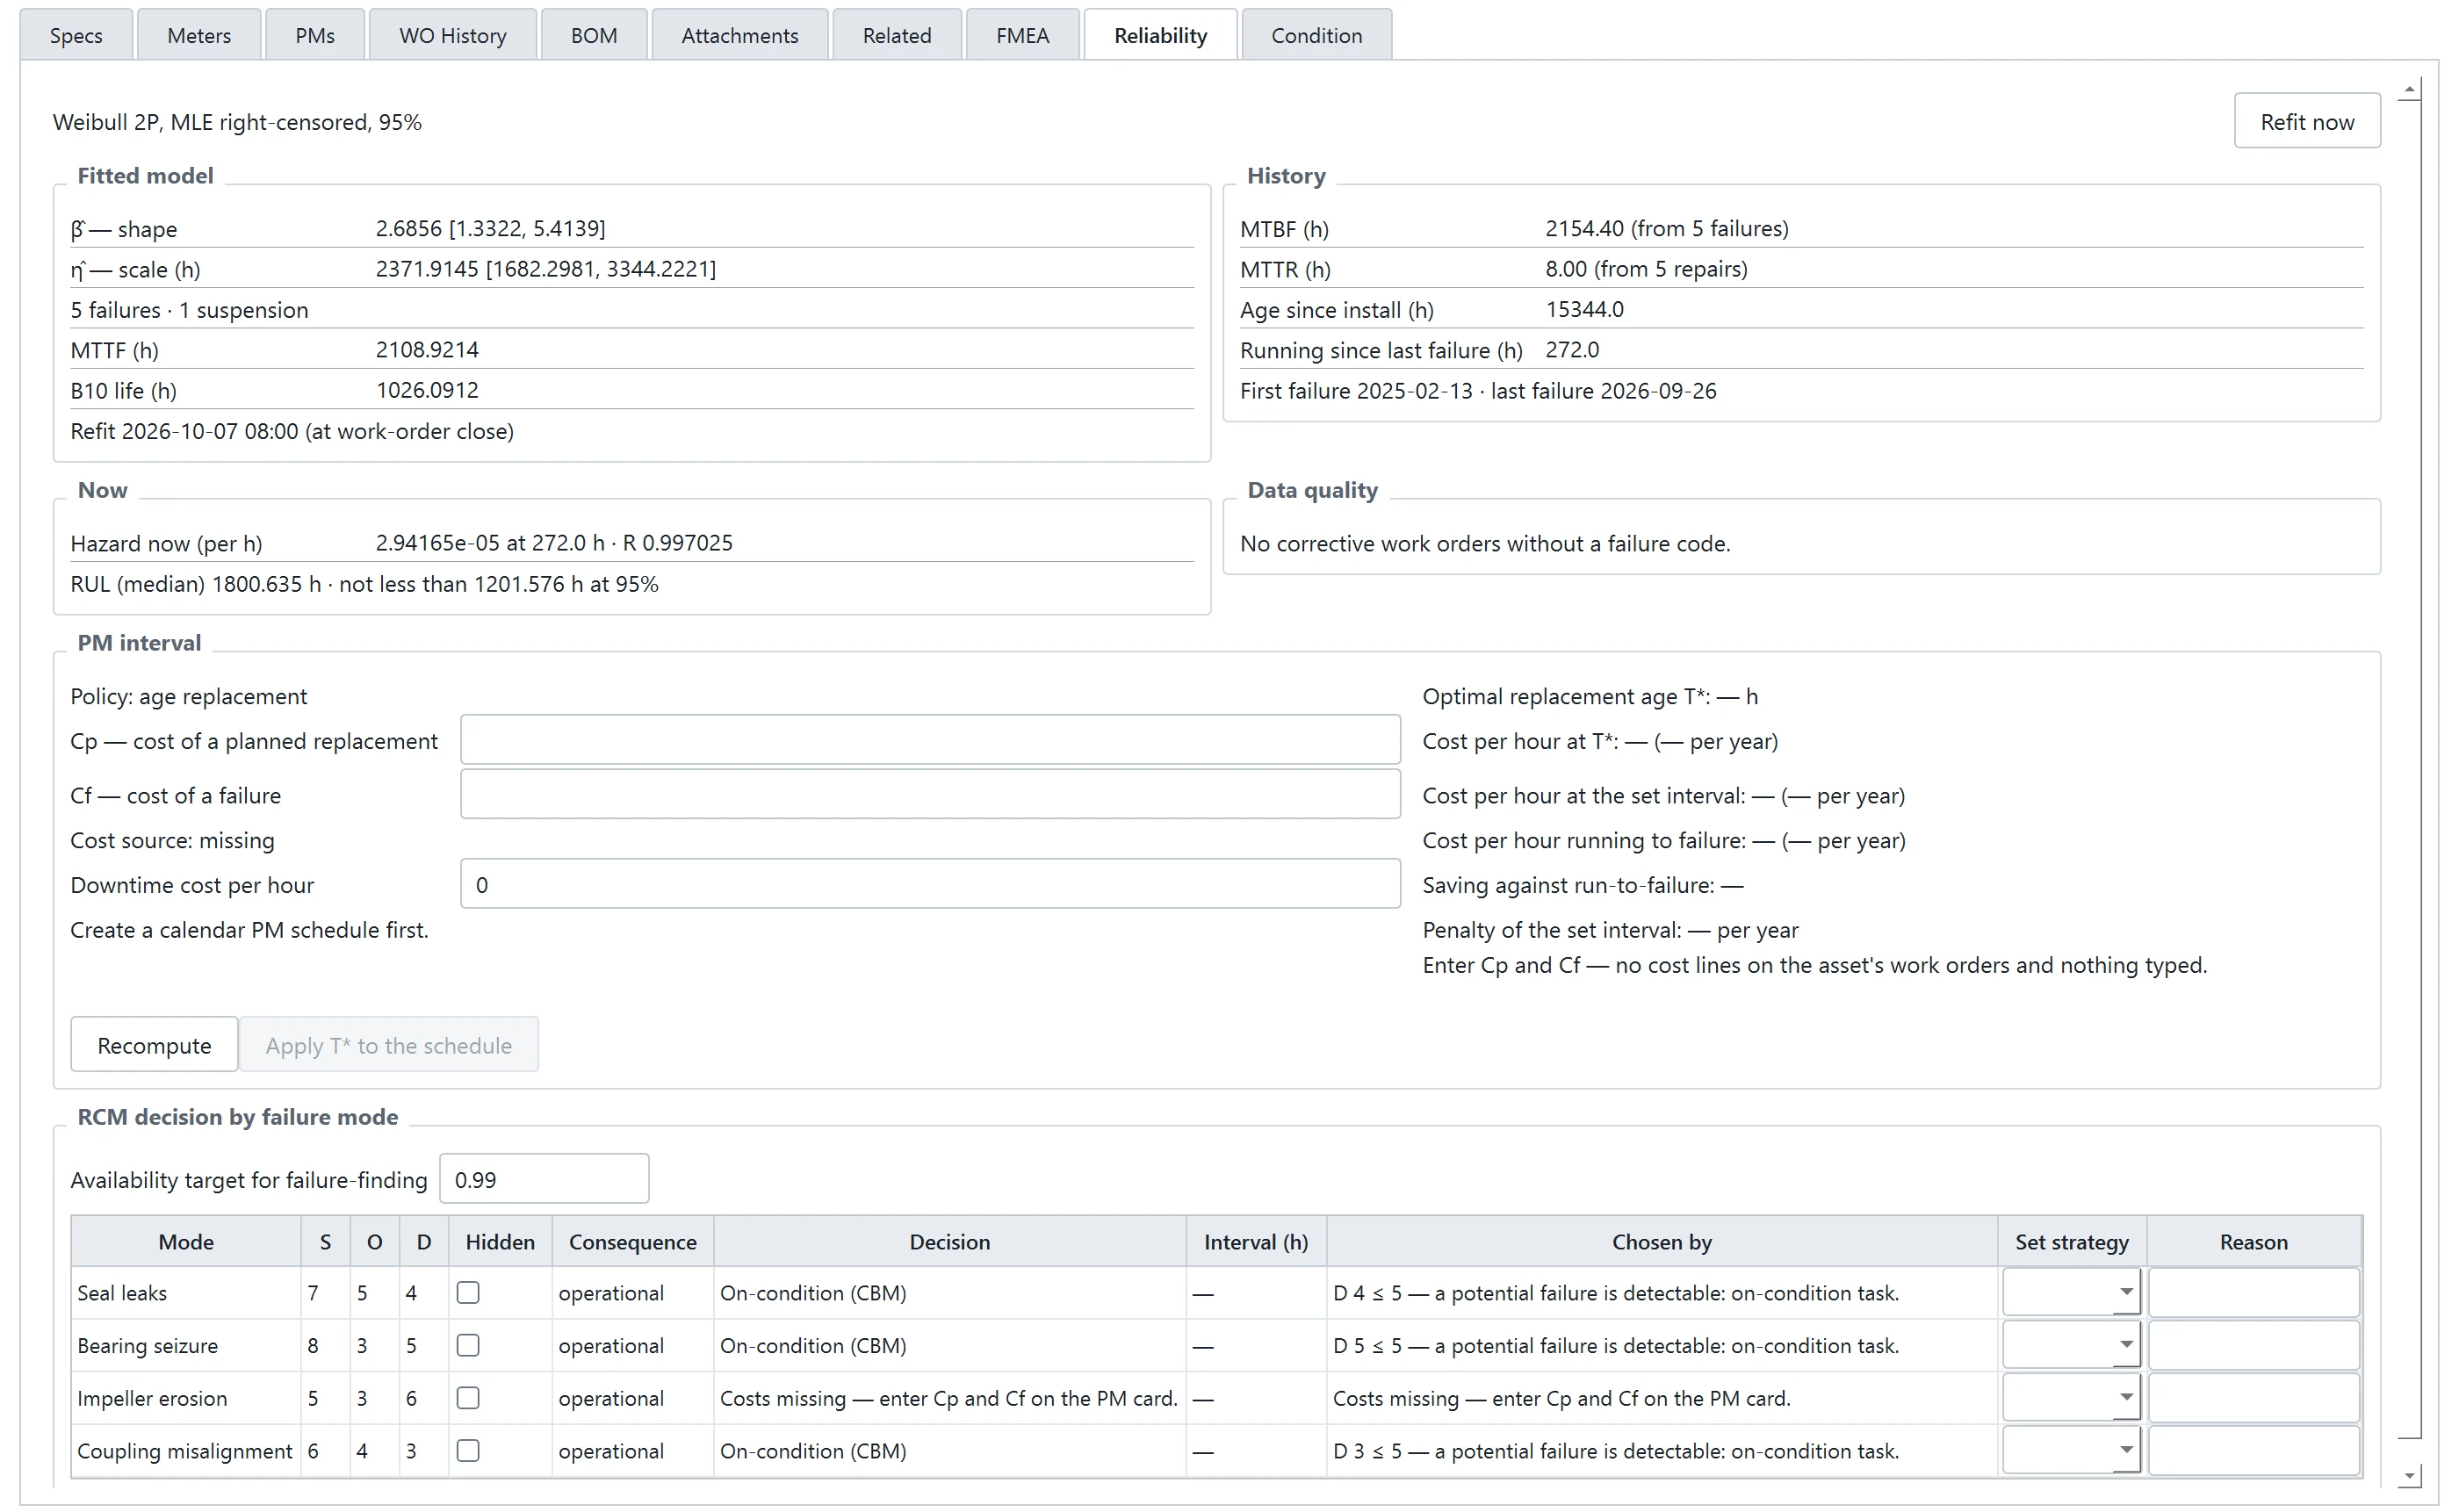The image size is (2459, 1512).
Task: Switch to the Attachments tab
Action: point(740,35)
